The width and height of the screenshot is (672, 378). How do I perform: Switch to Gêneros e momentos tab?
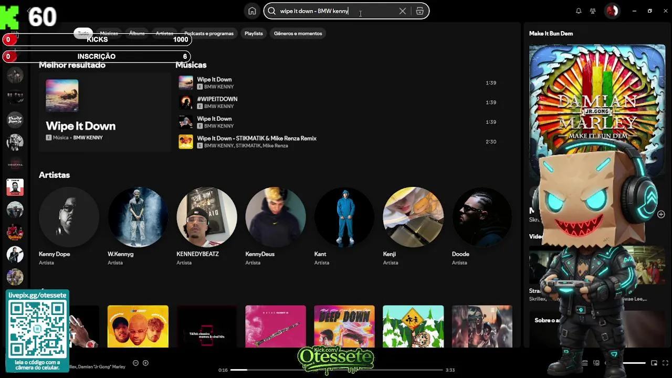click(x=298, y=33)
